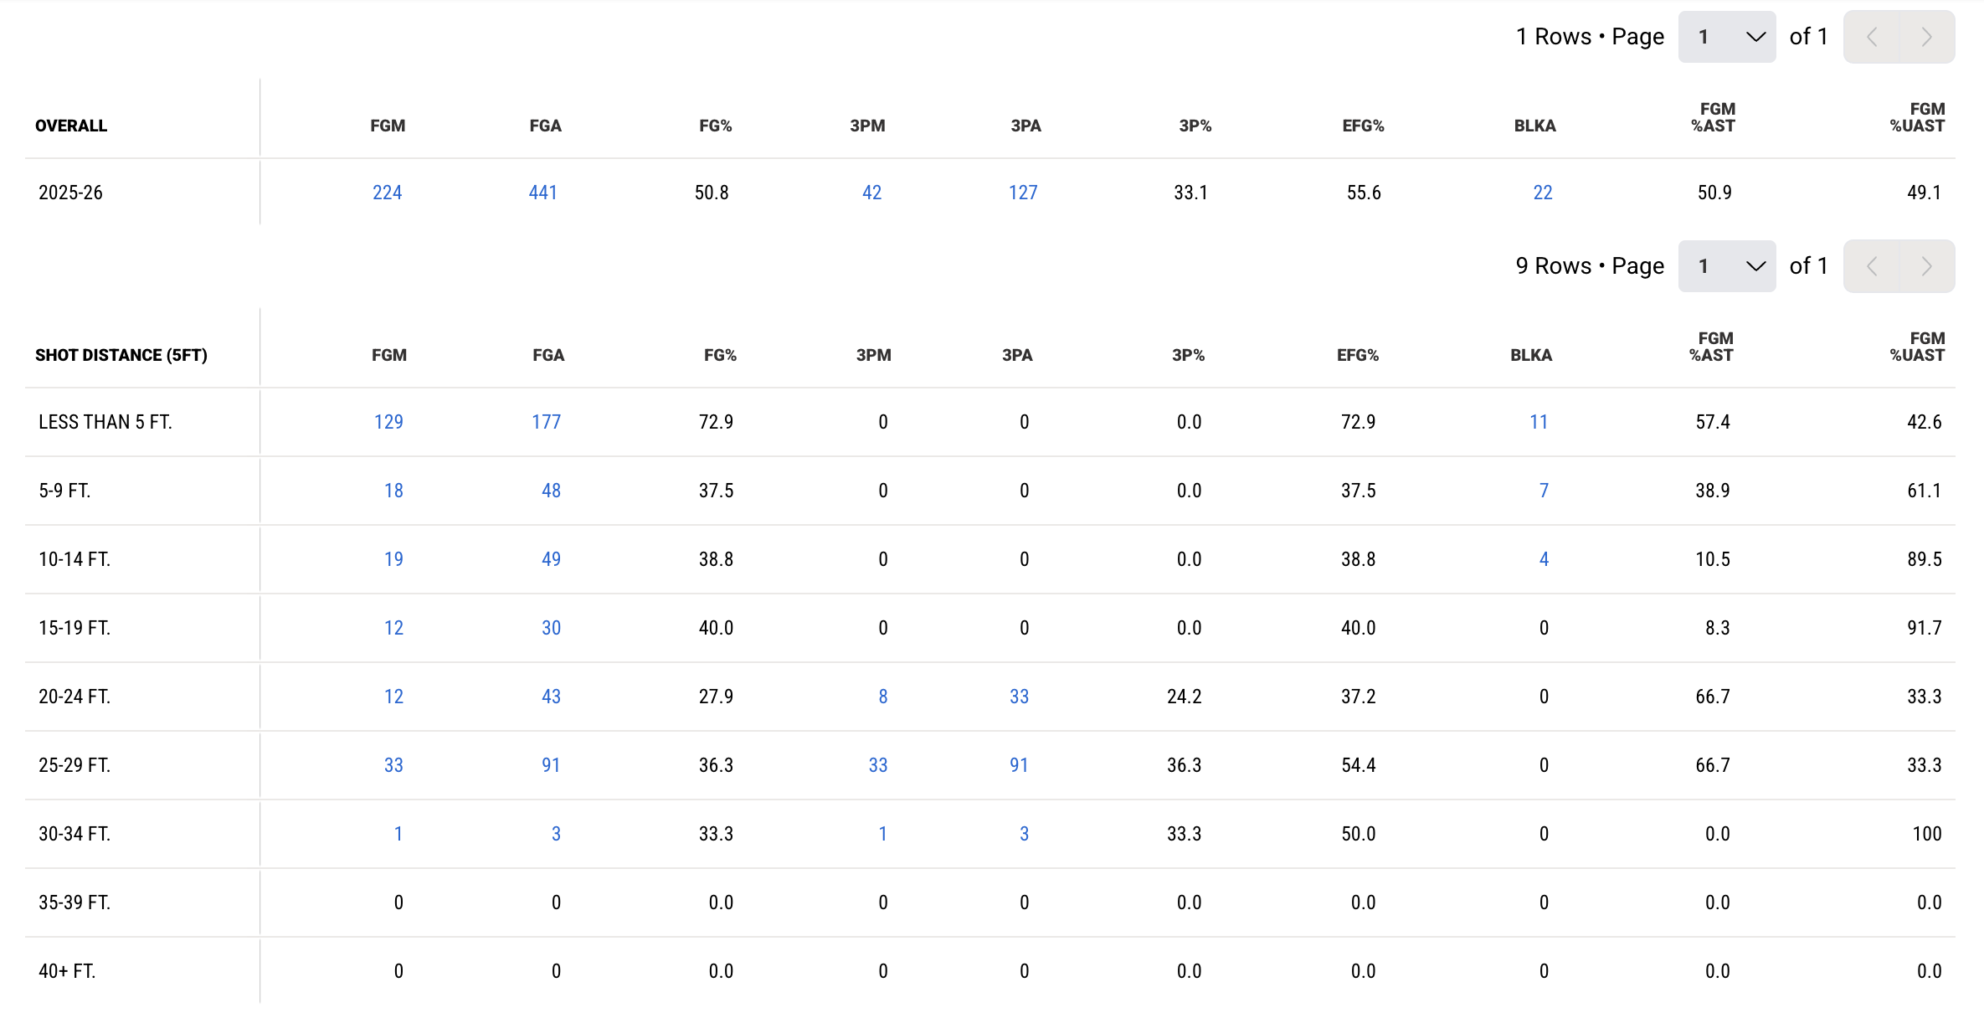The width and height of the screenshot is (1984, 1013).
Task: Open the 441 overall FGA link
Action: (x=542, y=193)
